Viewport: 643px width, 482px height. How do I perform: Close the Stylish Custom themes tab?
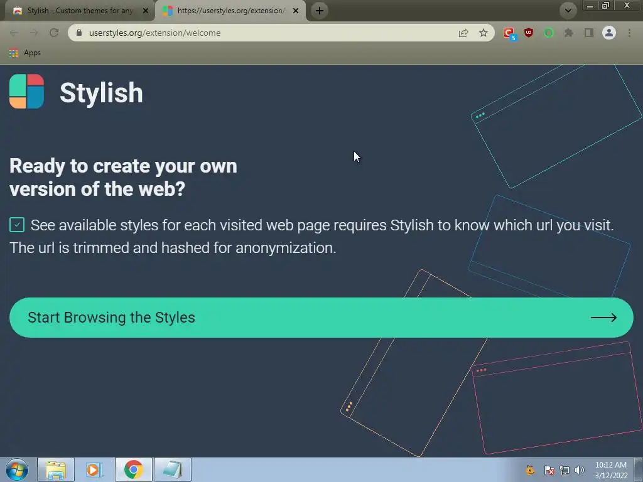[145, 11]
